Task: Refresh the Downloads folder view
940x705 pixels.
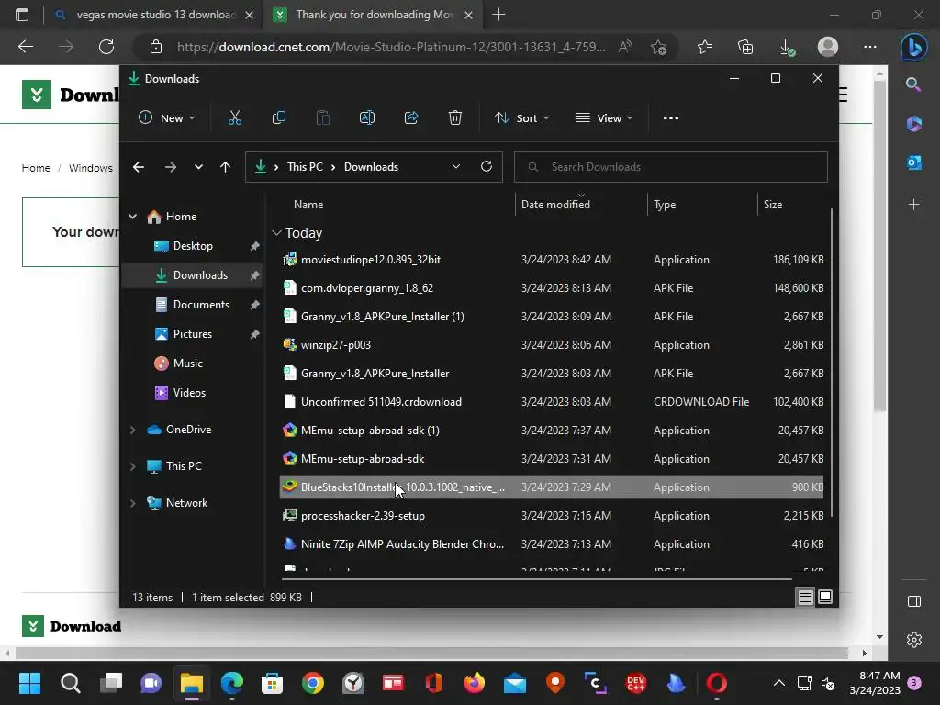Action: click(487, 167)
